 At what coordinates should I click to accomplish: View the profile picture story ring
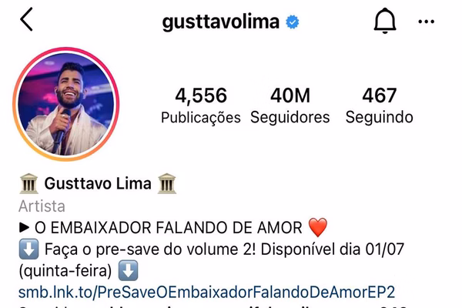(x=66, y=104)
